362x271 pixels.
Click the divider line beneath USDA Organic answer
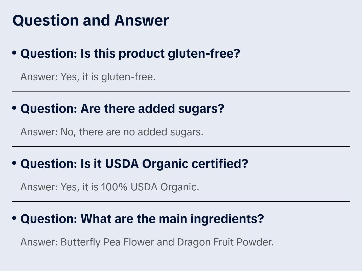click(181, 201)
